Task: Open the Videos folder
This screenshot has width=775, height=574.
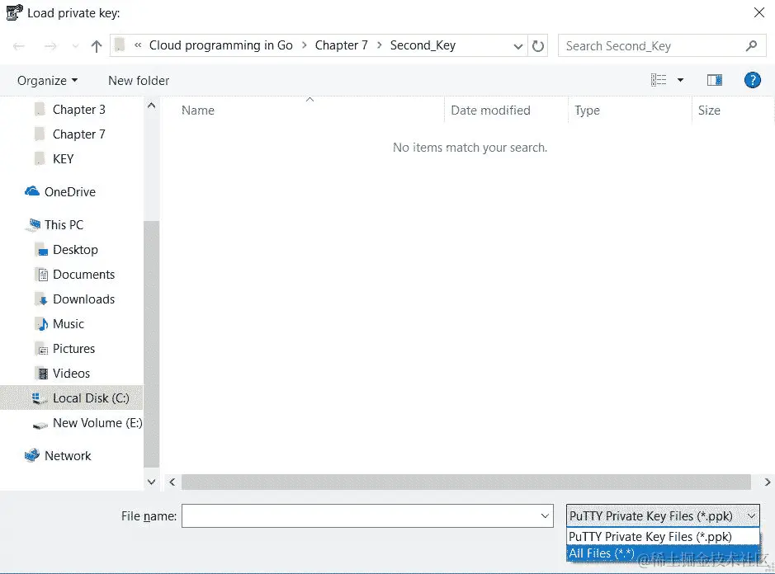Action: [x=71, y=373]
